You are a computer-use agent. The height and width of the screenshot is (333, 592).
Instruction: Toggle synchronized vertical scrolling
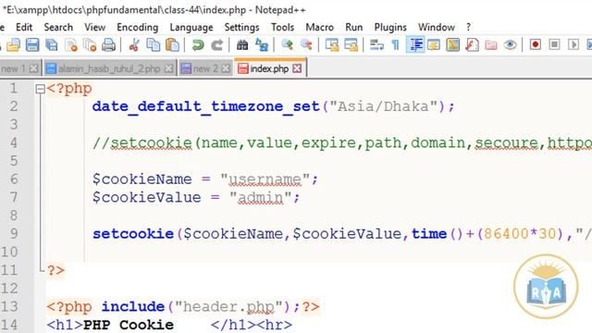point(332,45)
